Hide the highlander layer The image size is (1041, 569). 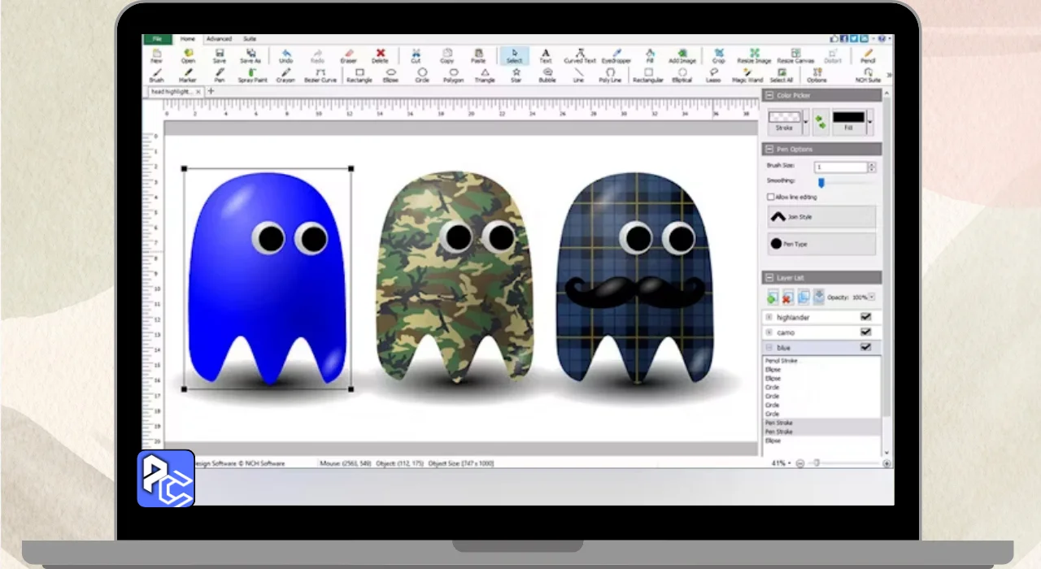[x=865, y=317]
